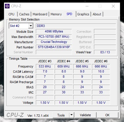The image size is (124, 122).
Task: Click the empty Buffered field
Action: [x=105, y=42]
